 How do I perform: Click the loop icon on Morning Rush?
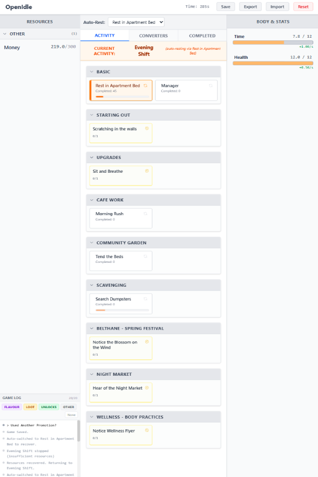pyautogui.click(x=145, y=214)
